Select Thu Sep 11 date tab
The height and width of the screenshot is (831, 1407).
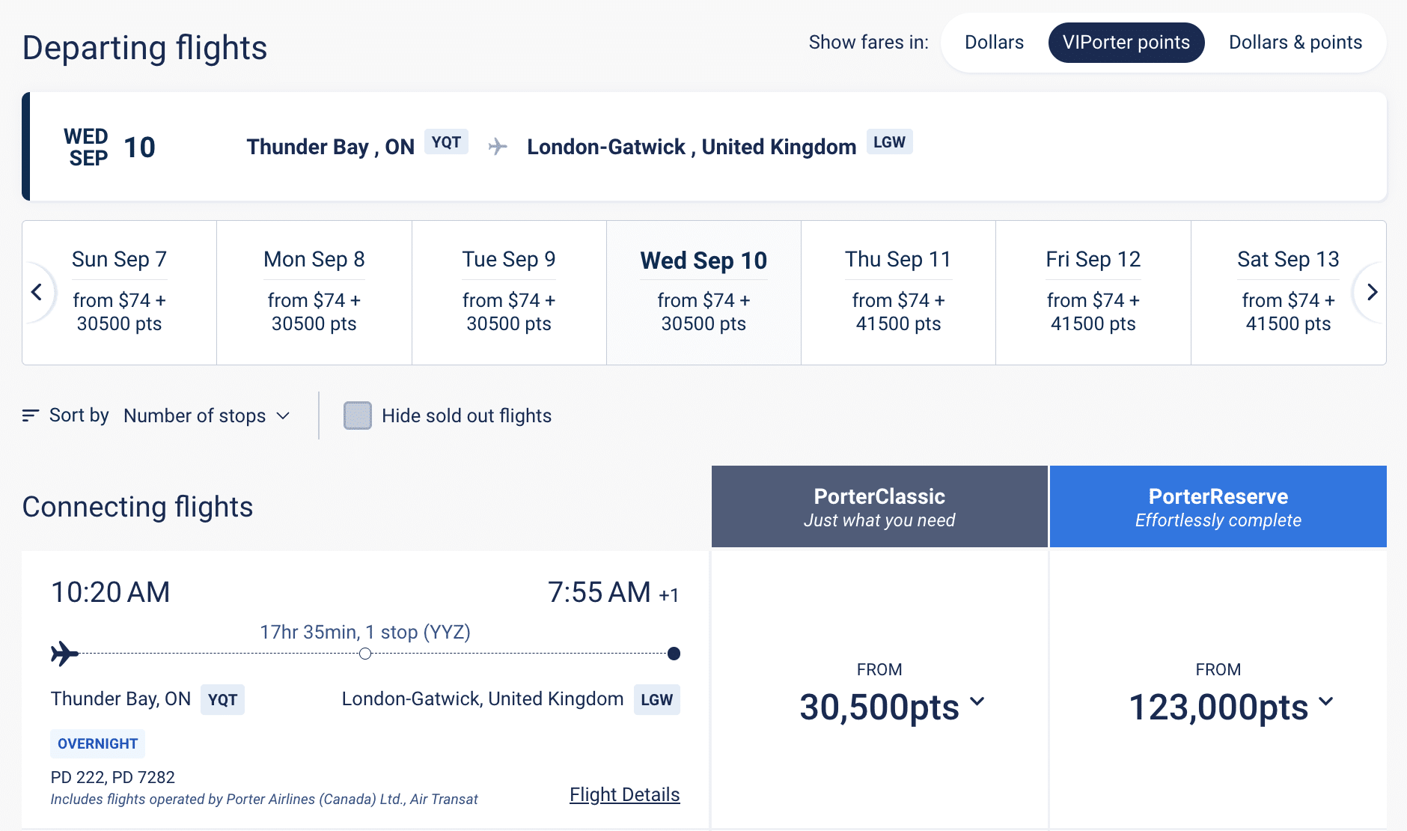[x=898, y=292]
